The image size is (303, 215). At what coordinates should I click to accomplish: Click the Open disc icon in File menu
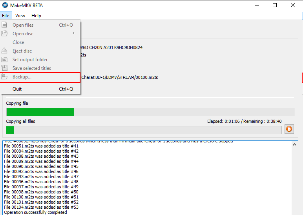click(4, 33)
